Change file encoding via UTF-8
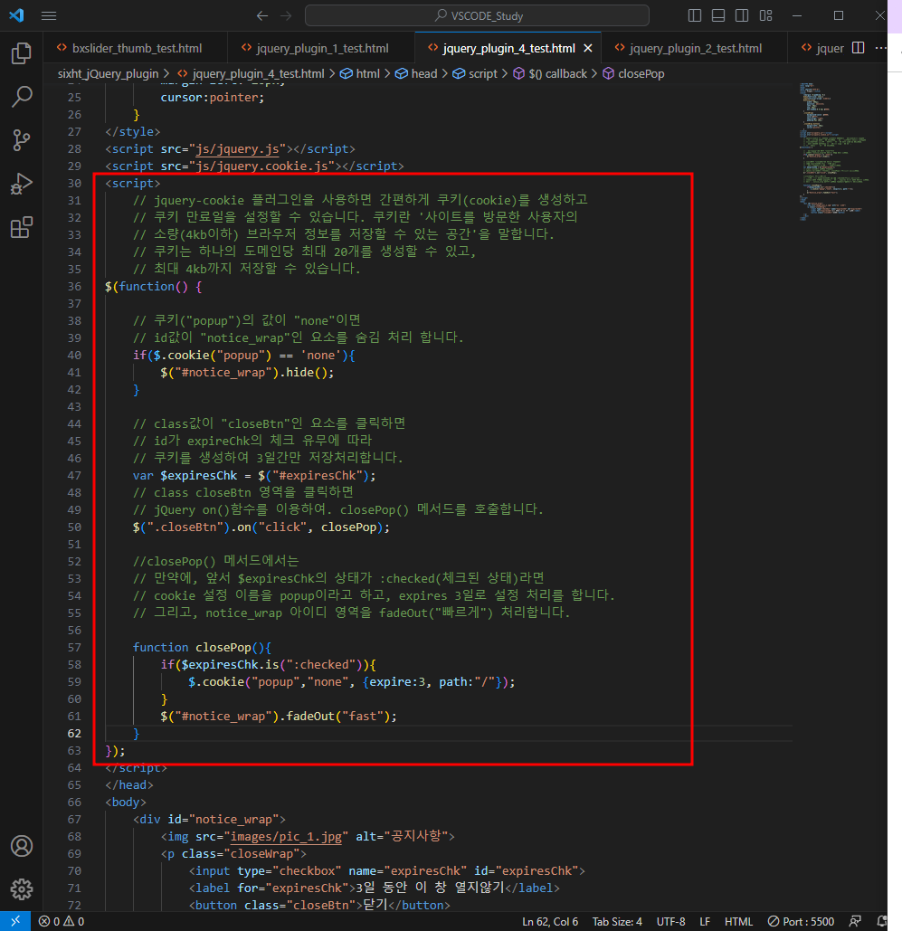Screen dimensions: 902x931 (671, 921)
